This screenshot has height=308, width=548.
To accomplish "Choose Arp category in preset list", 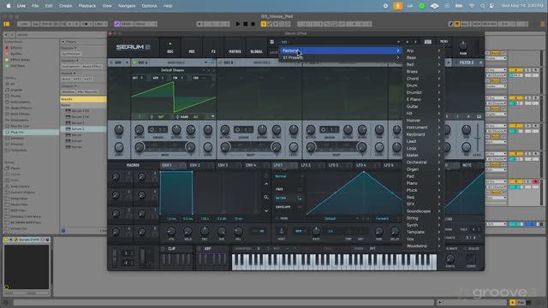I will 422,50.
